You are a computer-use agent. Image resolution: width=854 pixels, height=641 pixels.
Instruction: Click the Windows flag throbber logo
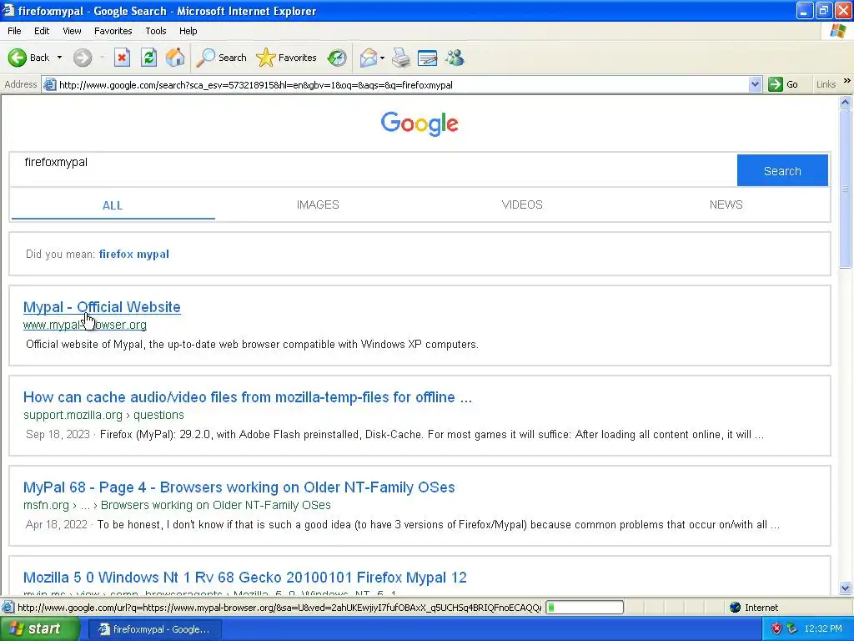click(838, 31)
